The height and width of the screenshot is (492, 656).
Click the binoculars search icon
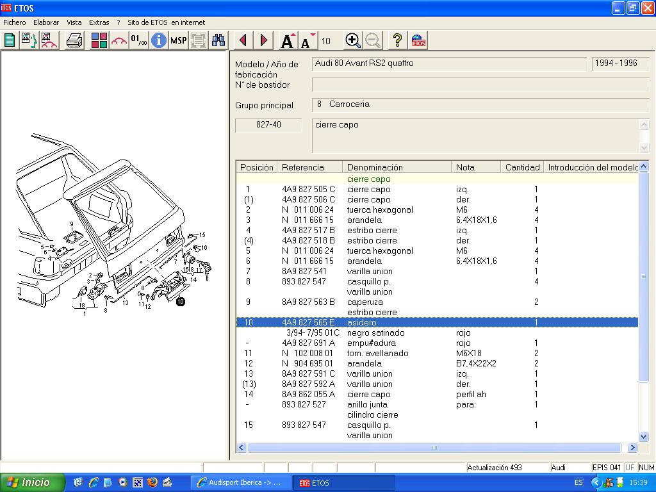(x=218, y=40)
